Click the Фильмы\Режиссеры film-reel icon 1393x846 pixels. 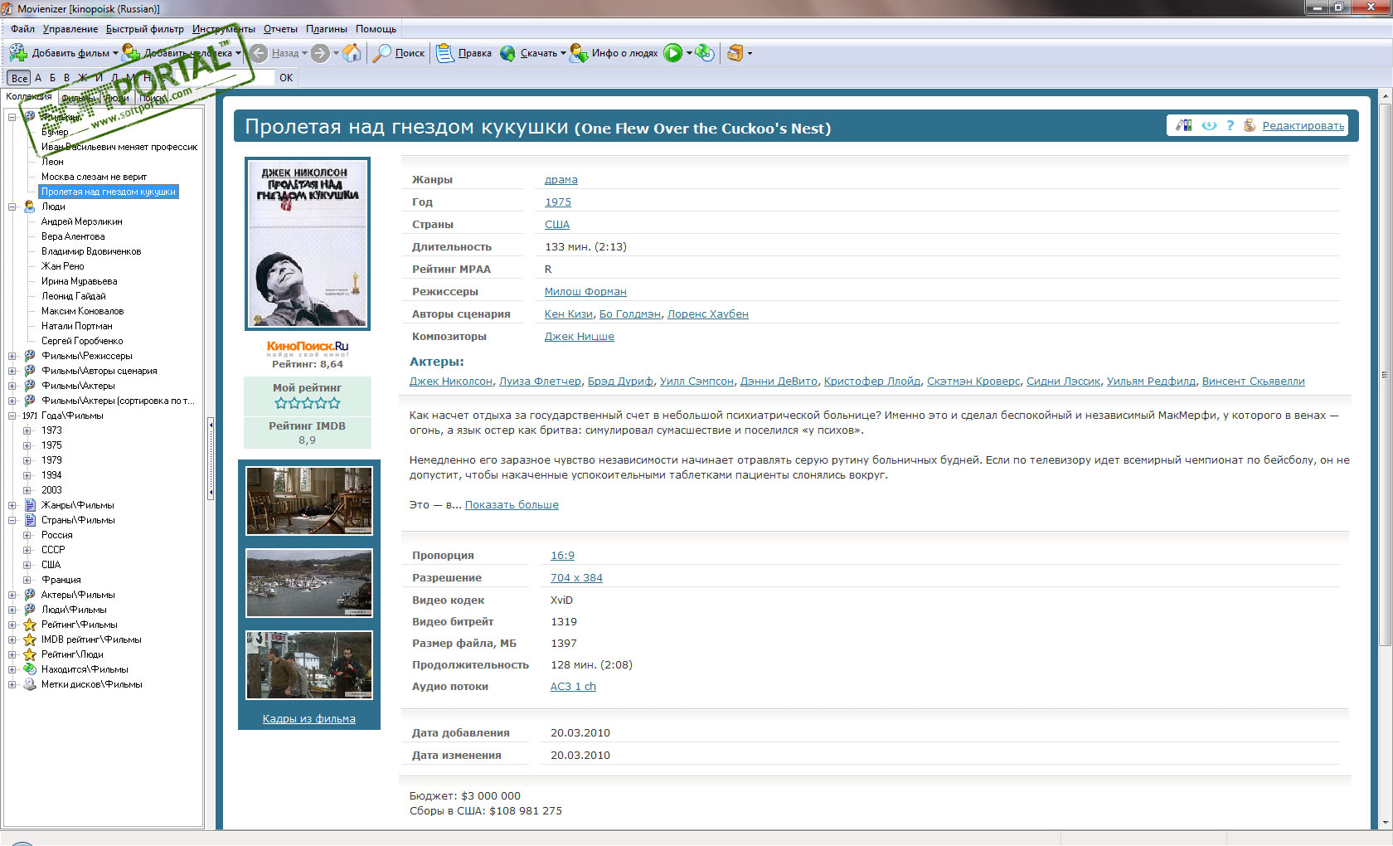point(30,356)
